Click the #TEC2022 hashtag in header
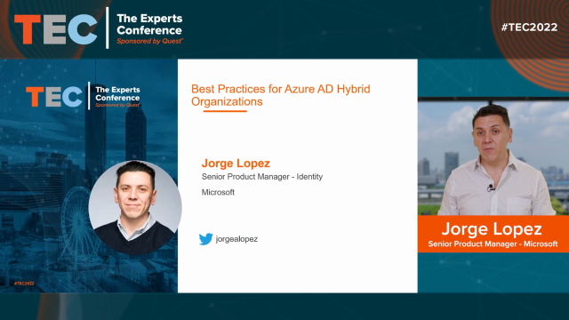Viewport: 569px width, 320px height. pos(529,28)
